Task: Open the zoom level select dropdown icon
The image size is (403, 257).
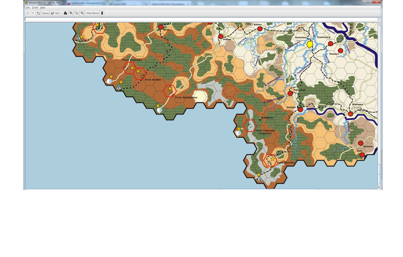Action: point(77,13)
